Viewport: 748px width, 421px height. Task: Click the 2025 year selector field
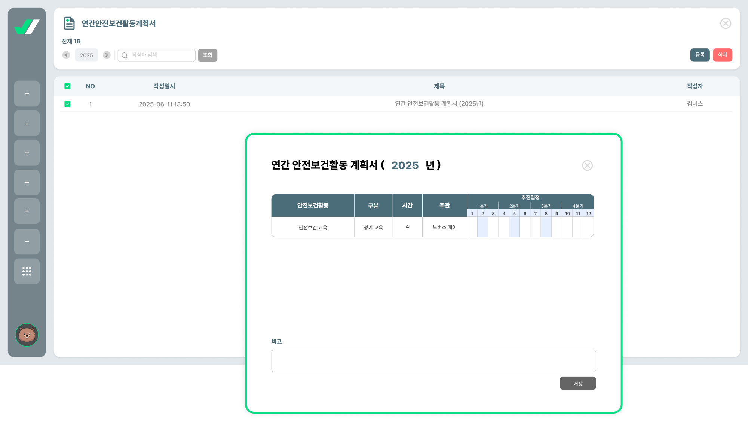click(86, 55)
